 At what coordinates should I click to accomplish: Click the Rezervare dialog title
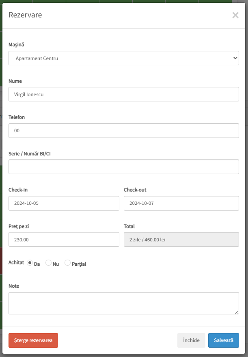pos(25,15)
